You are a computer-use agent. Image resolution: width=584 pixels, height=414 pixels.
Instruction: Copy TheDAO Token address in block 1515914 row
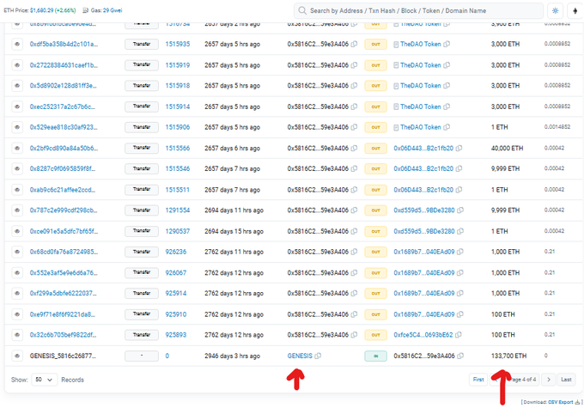pyautogui.click(x=447, y=107)
